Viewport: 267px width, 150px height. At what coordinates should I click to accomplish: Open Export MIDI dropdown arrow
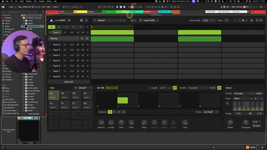(158, 20)
